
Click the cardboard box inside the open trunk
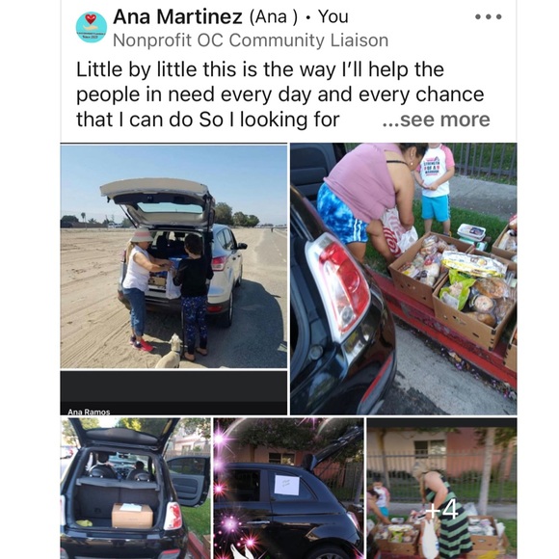[132, 516]
